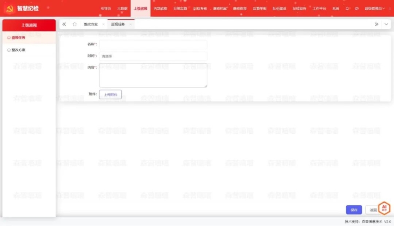Click the 保存 button
394x226 pixels.
tap(354, 210)
